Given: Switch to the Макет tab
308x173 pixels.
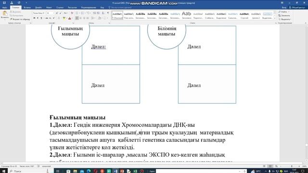Looking at the screenshot, I should click(49, 8).
